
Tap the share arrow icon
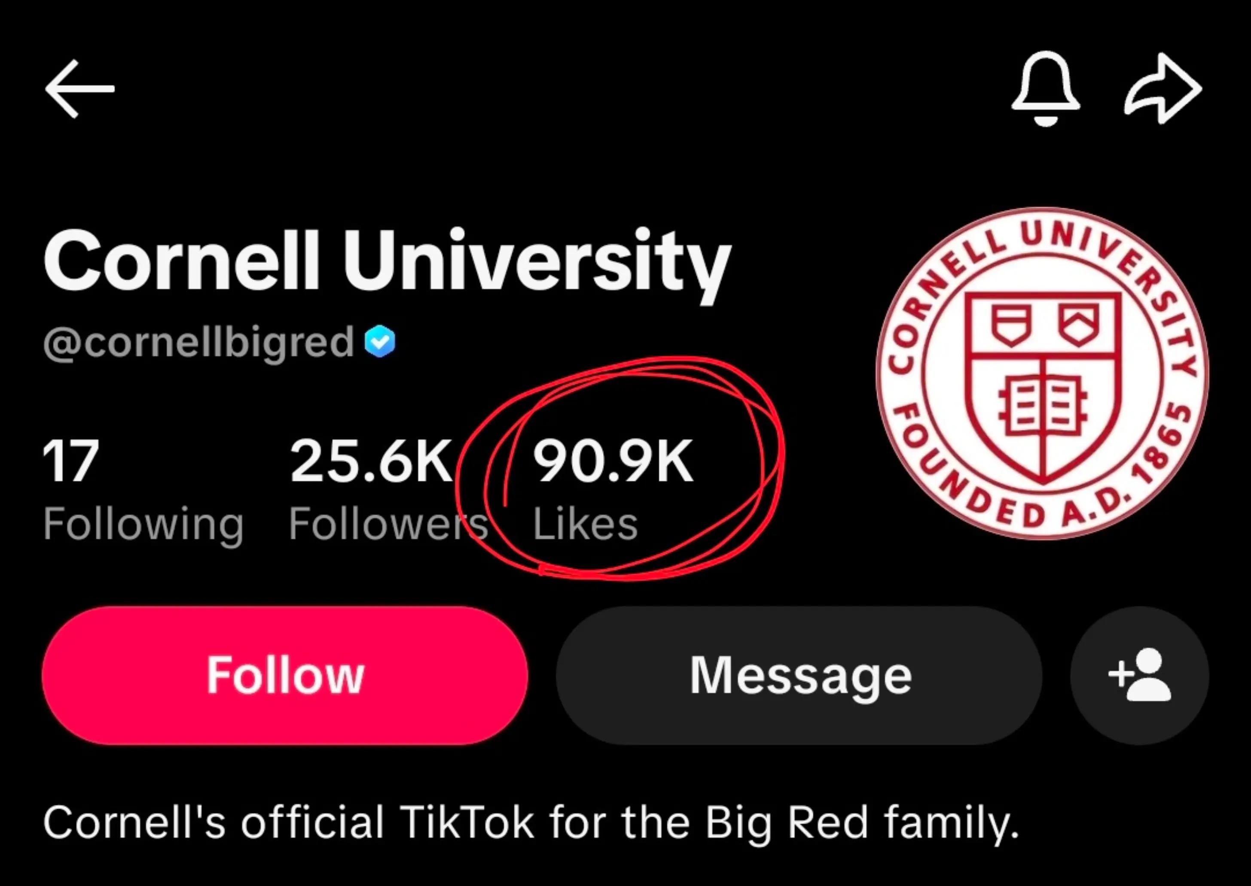pos(1163,88)
